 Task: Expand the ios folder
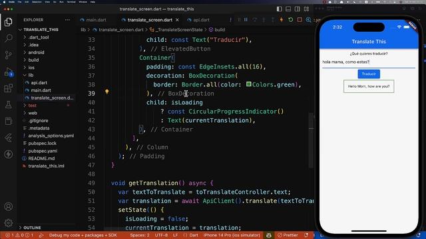pos(31,68)
